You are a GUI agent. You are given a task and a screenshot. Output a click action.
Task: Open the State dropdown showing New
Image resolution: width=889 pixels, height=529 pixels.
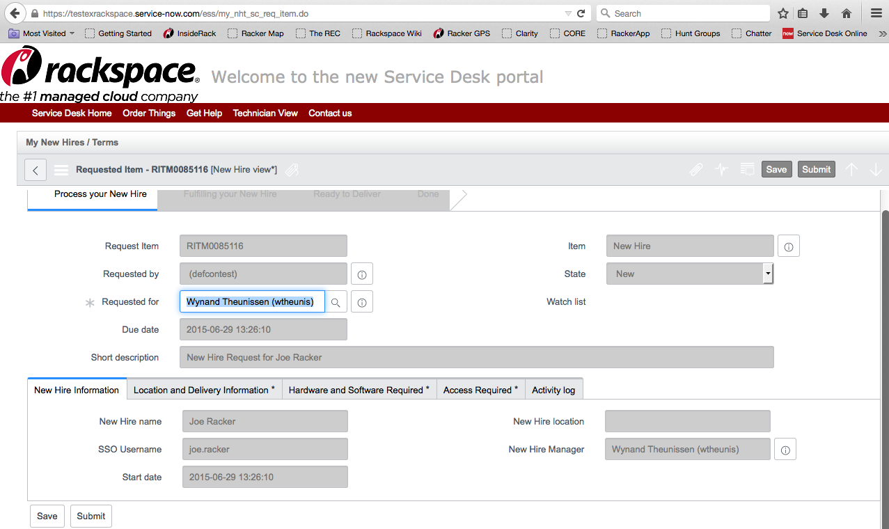tap(690, 274)
